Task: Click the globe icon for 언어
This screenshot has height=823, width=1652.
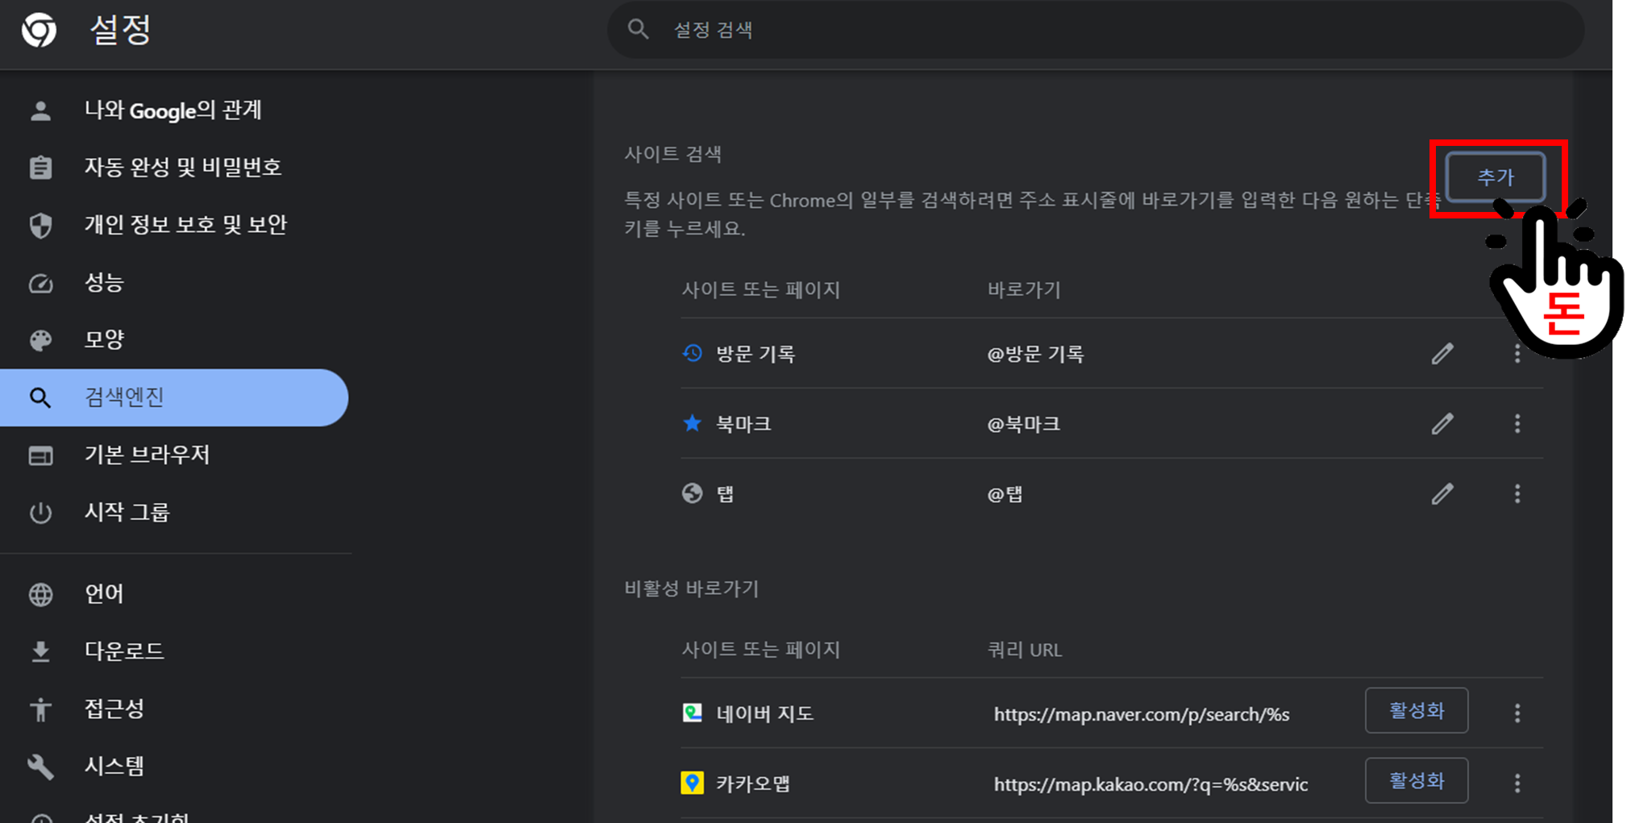Action: [40, 594]
